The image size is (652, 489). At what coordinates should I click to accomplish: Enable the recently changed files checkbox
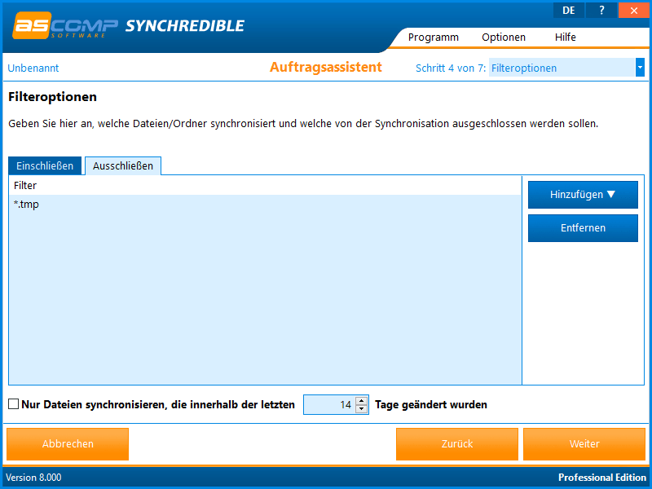click(x=14, y=404)
